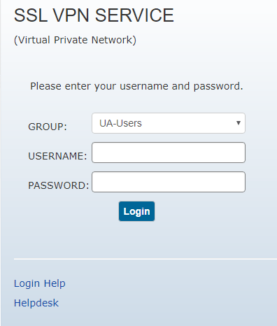
Task: Open the Helpdesk link
Action: pos(36,303)
